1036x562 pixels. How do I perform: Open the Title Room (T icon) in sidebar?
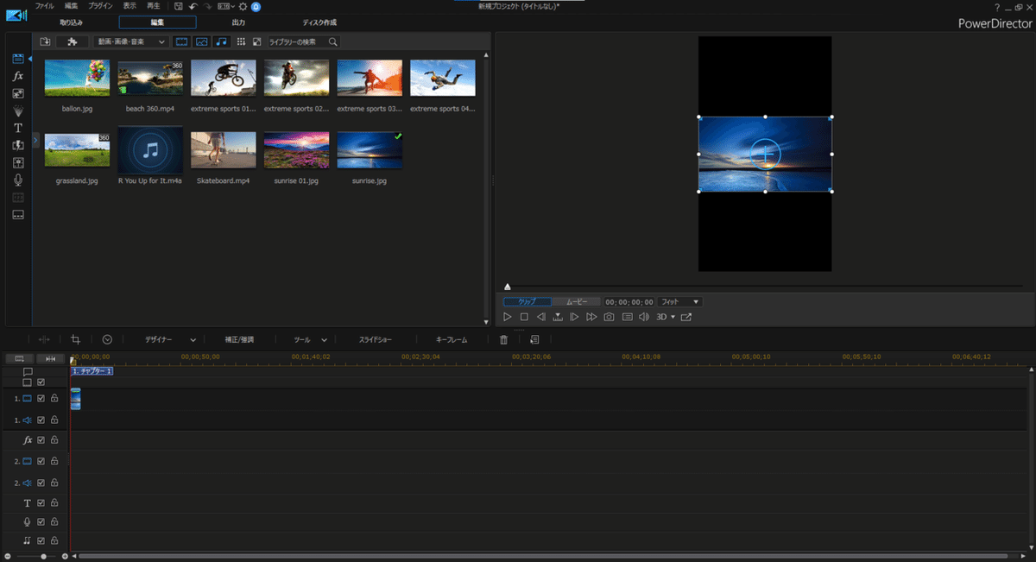[x=18, y=128]
